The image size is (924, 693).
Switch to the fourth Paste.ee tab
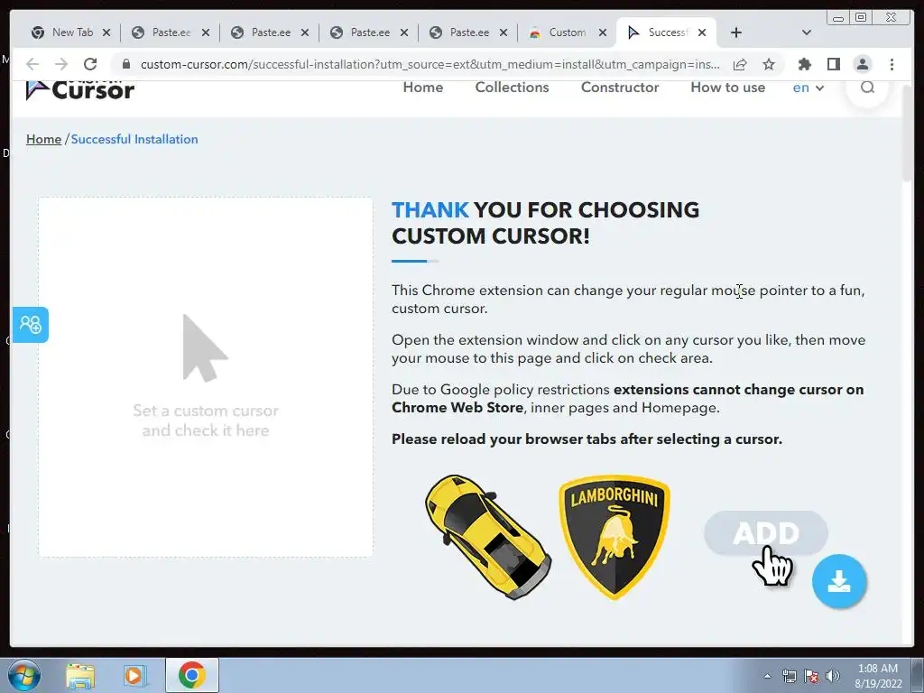(x=469, y=32)
